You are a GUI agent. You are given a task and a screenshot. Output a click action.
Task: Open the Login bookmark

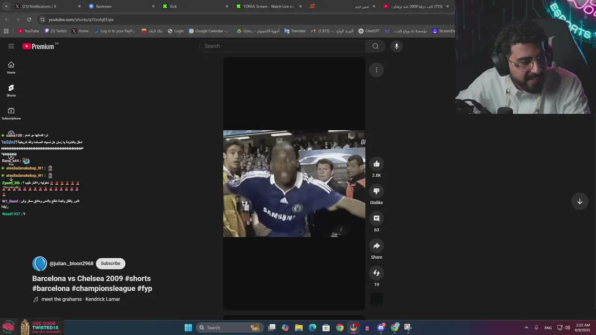pos(176,31)
